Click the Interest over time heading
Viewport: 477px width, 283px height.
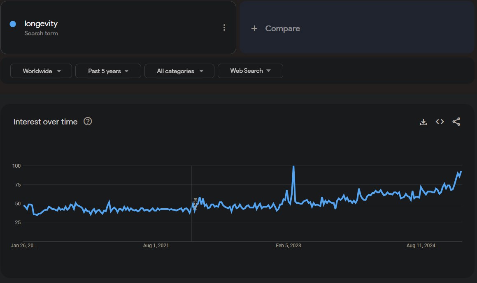45,122
